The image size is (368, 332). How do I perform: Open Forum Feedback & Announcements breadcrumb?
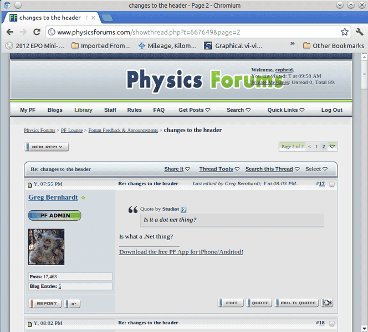[123, 130]
